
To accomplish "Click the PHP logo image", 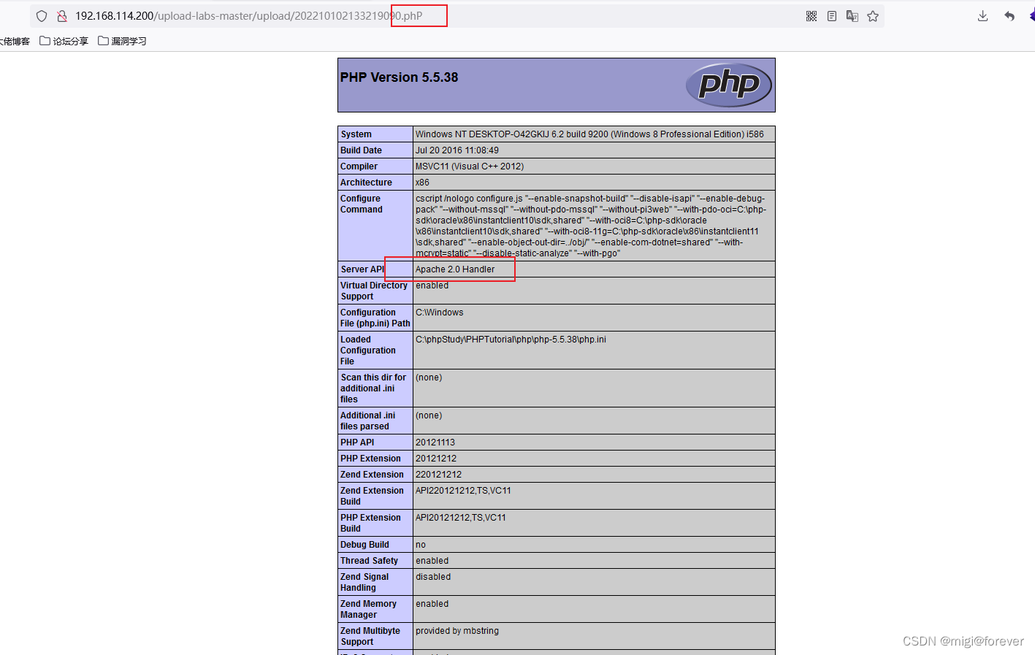I will coord(728,85).
